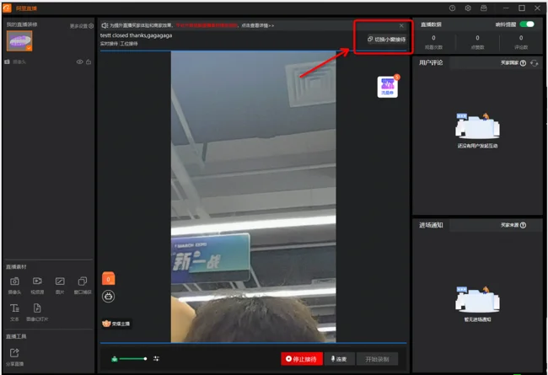Click the 观看次数 view count stat
The image size is (548, 375).
[x=433, y=42]
